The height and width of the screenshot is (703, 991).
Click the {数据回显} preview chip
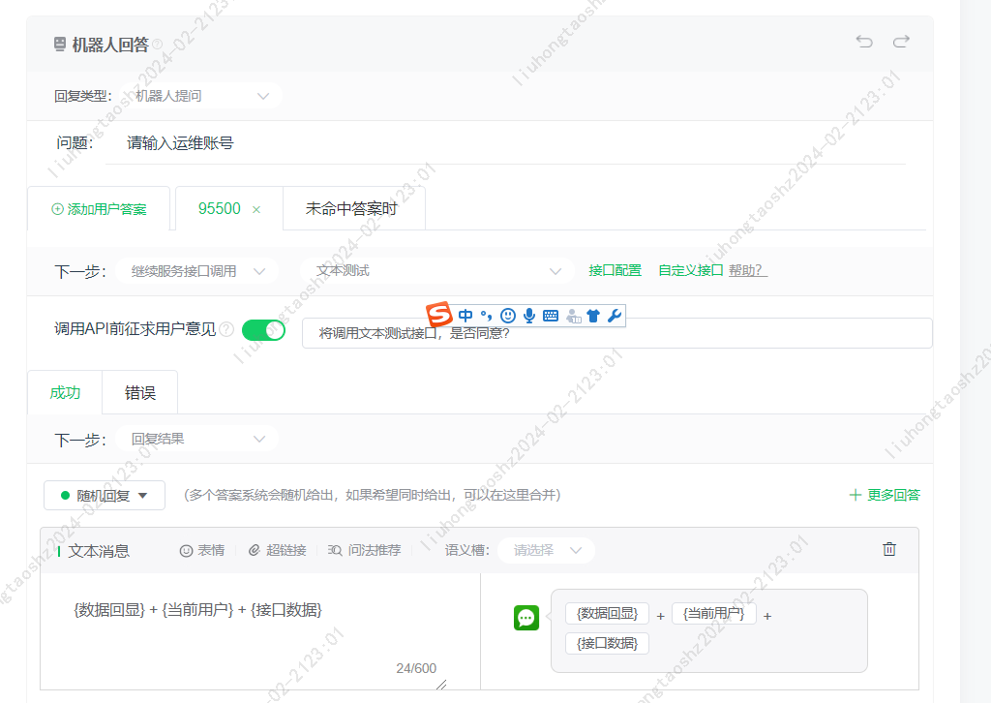[x=608, y=613]
